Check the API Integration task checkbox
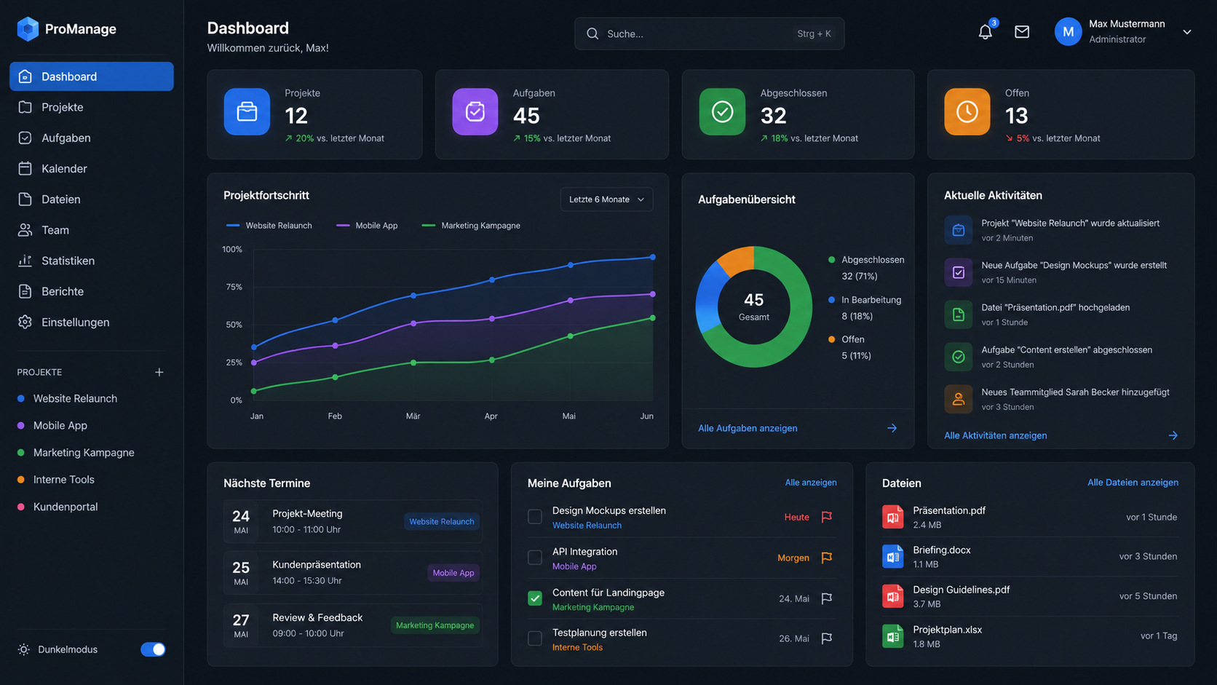The width and height of the screenshot is (1217, 685). (x=535, y=558)
